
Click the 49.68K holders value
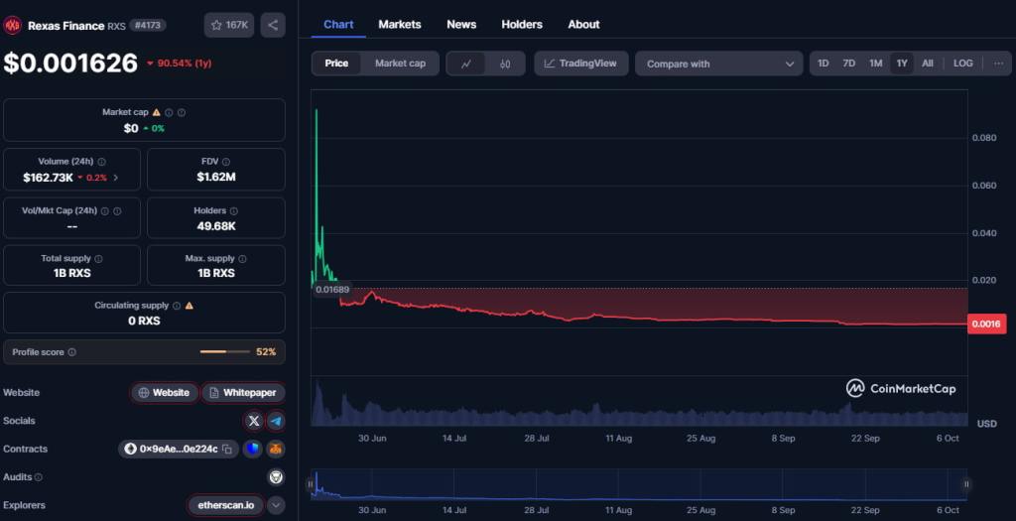coord(215,226)
